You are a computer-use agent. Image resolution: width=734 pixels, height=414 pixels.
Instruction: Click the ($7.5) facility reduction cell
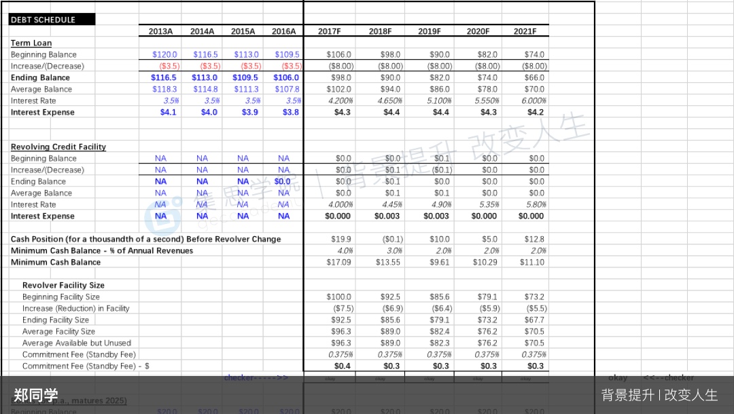(343, 309)
